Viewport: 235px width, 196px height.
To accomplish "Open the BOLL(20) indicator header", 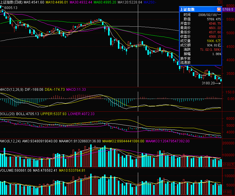I will [x=7, y=114].
